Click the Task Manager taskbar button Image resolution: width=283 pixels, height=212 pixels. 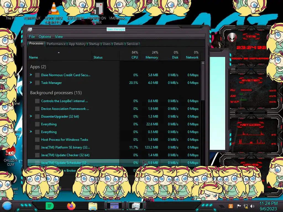tap(136, 206)
